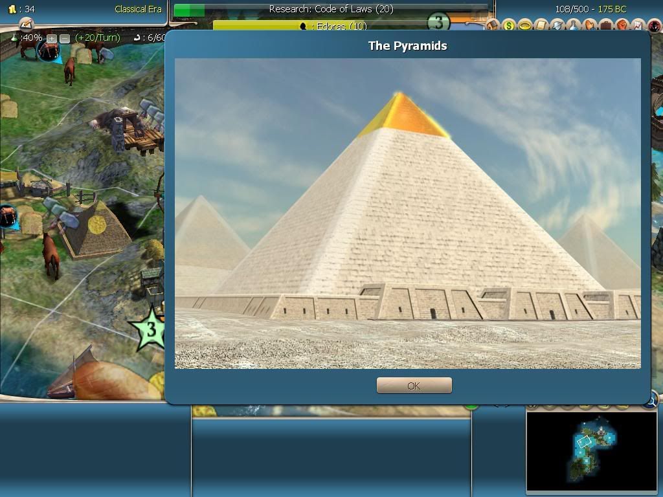The width and height of the screenshot is (663, 497).
Task: Click the minimap to move the camera
Action: [591, 450]
